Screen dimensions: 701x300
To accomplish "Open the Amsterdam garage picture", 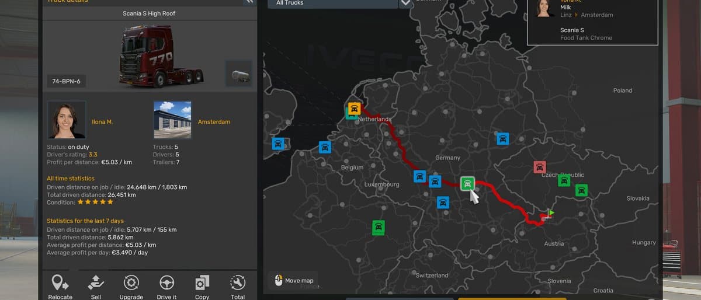I will 172,120.
